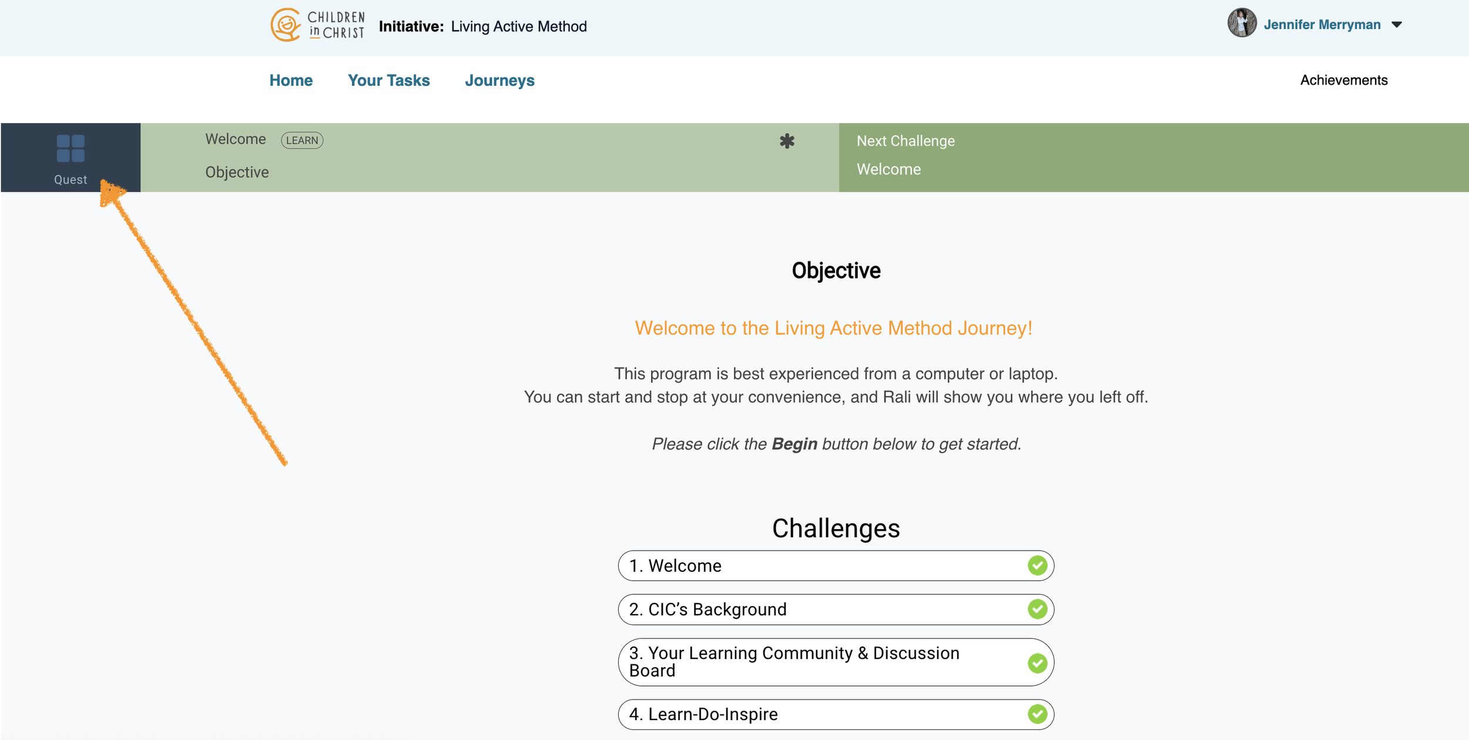This screenshot has width=1469, height=740.
Task: Switch to the Journeys tab
Action: tap(499, 81)
